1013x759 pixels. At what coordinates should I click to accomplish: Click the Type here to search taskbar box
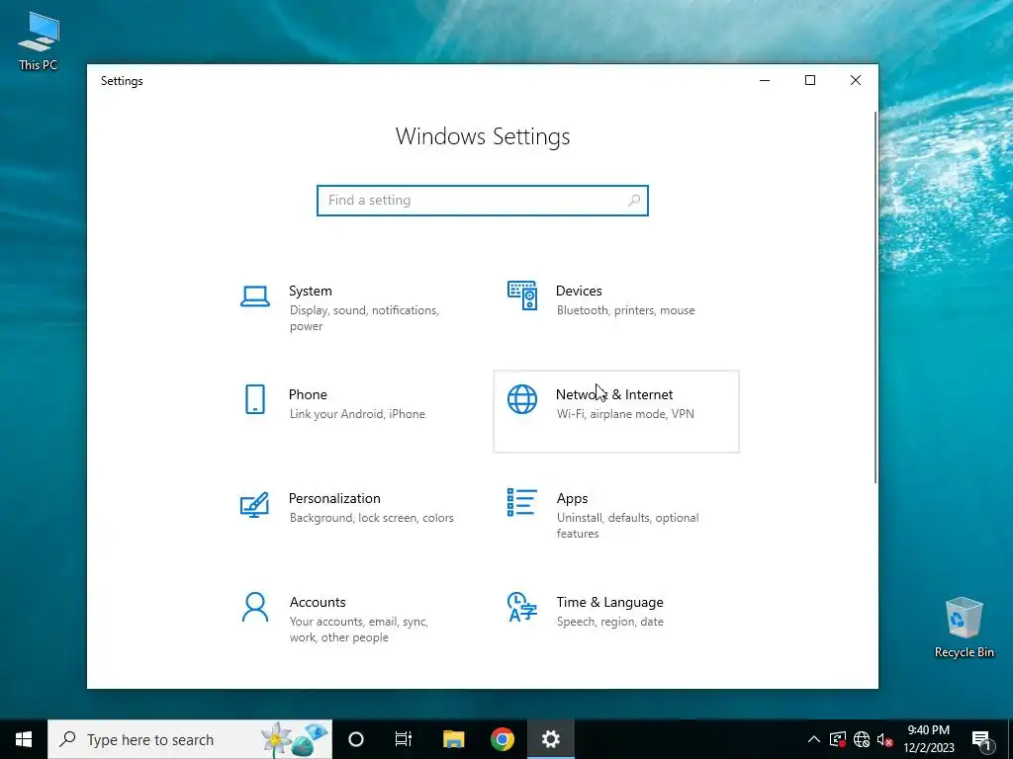[x=190, y=739]
